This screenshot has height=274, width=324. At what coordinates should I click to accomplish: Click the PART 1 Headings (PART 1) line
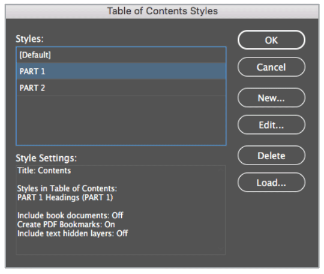point(65,197)
